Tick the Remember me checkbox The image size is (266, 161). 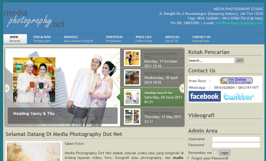(215, 152)
